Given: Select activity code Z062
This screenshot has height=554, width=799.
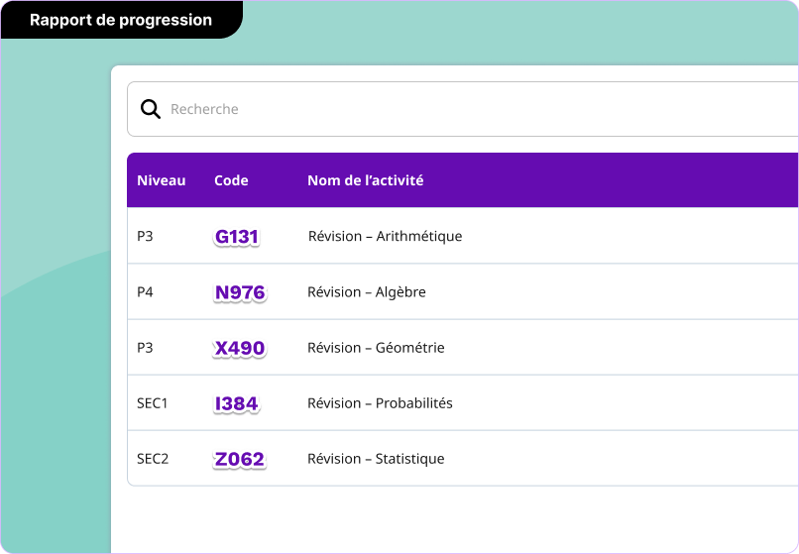Looking at the screenshot, I should [x=240, y=459].
